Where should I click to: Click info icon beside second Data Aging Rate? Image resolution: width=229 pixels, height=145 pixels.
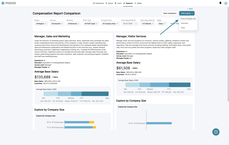point(154,20)
